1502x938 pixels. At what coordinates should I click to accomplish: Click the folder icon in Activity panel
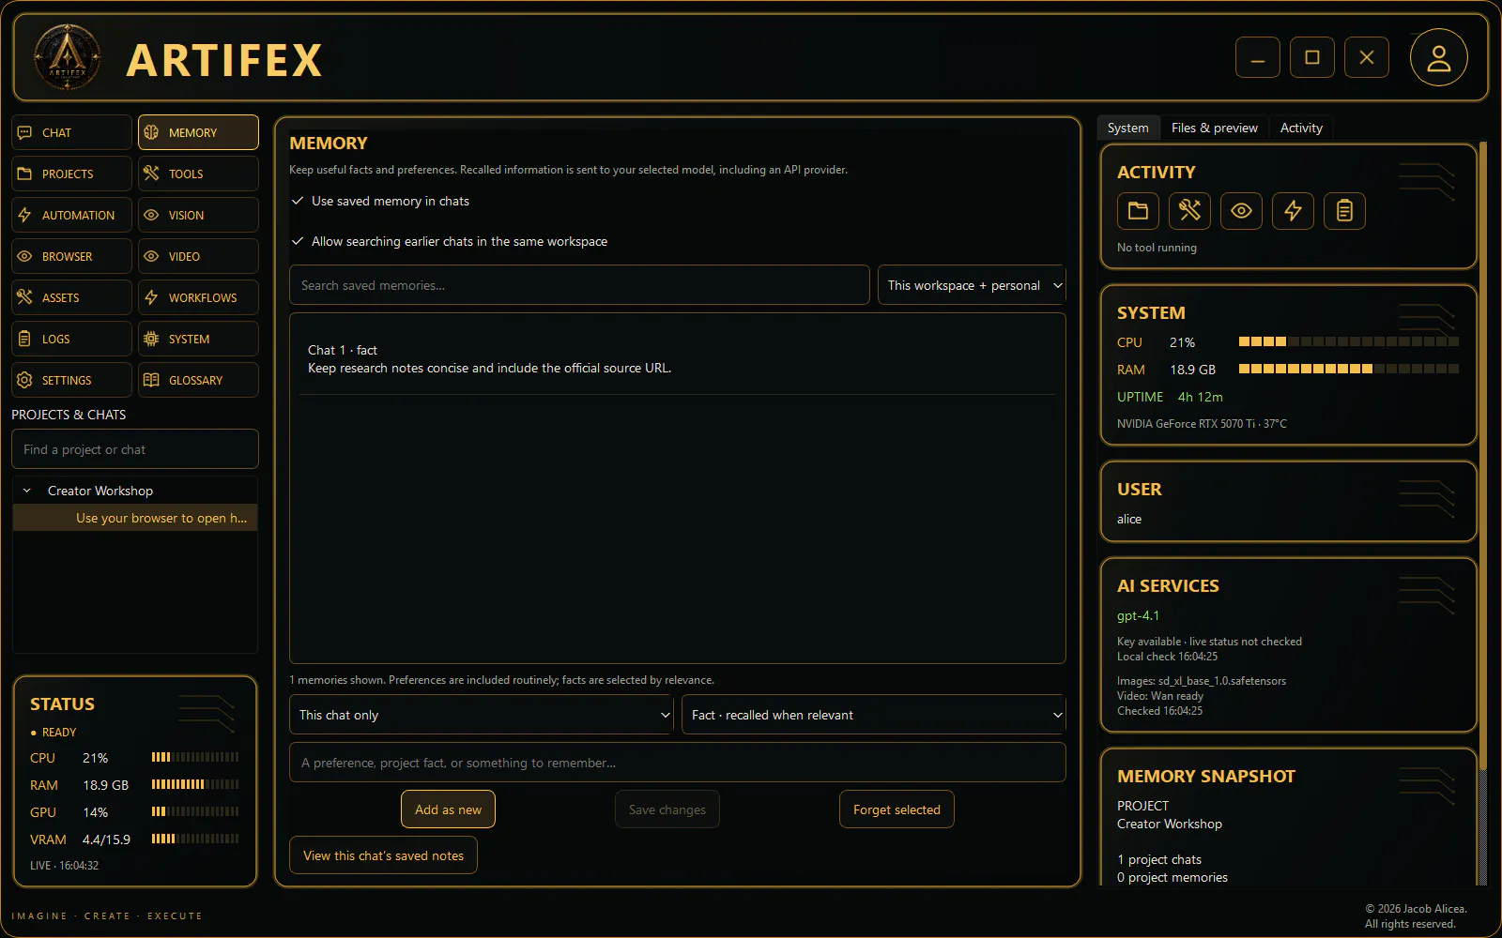(x=1138, y=211)
